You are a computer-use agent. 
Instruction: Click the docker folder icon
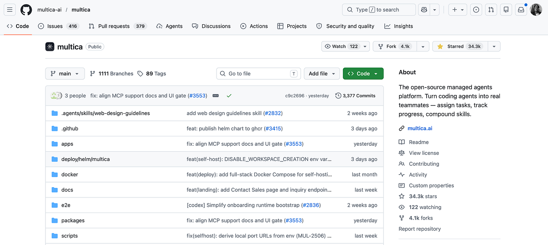(x=55, y=175)
